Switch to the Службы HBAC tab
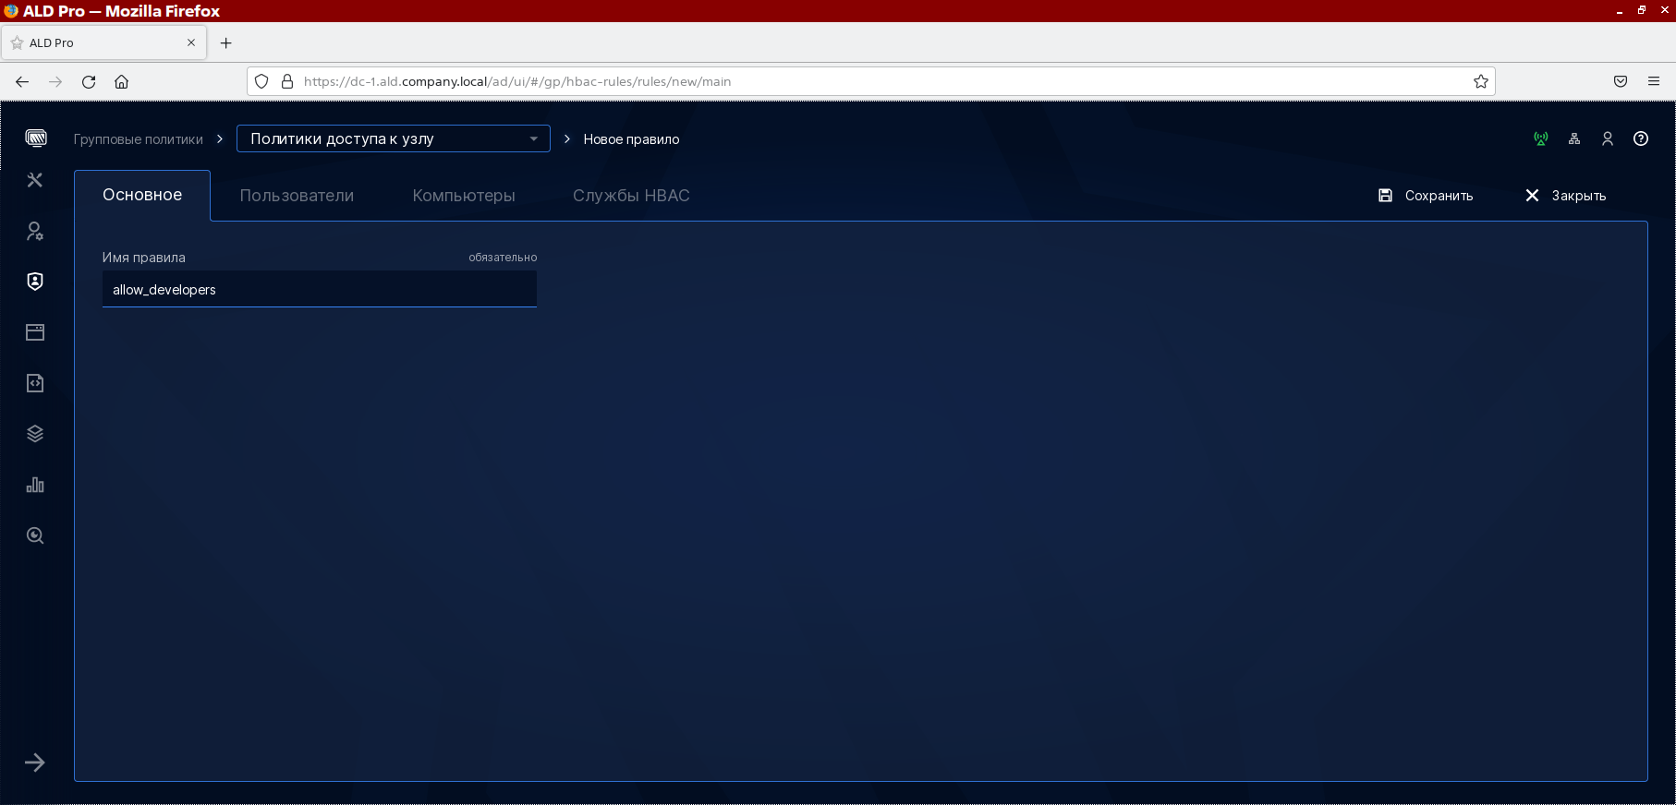The width and height of the screenshot is (1676, 805). 631,195
